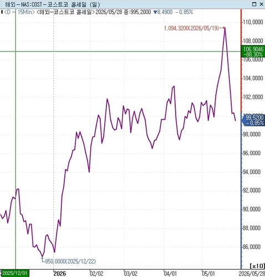This screenshot has width=265, height=277.
Task: Click the '86.0000' y-axis value
Action: [x=252, y=247]
